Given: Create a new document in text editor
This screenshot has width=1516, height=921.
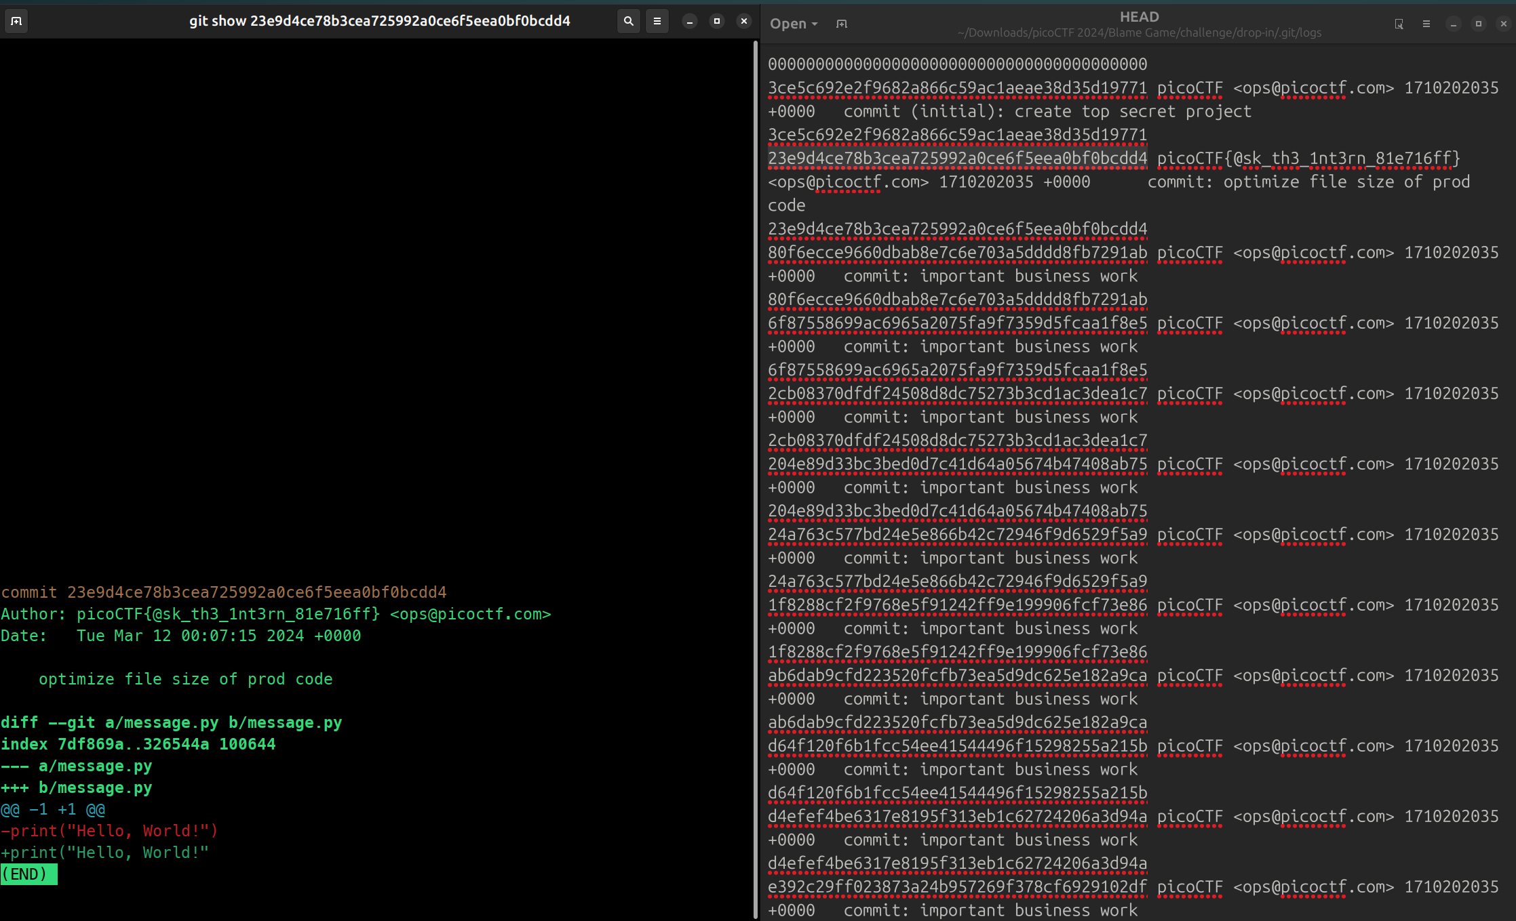Looking at the screenshot, I should tap(842, 24).
